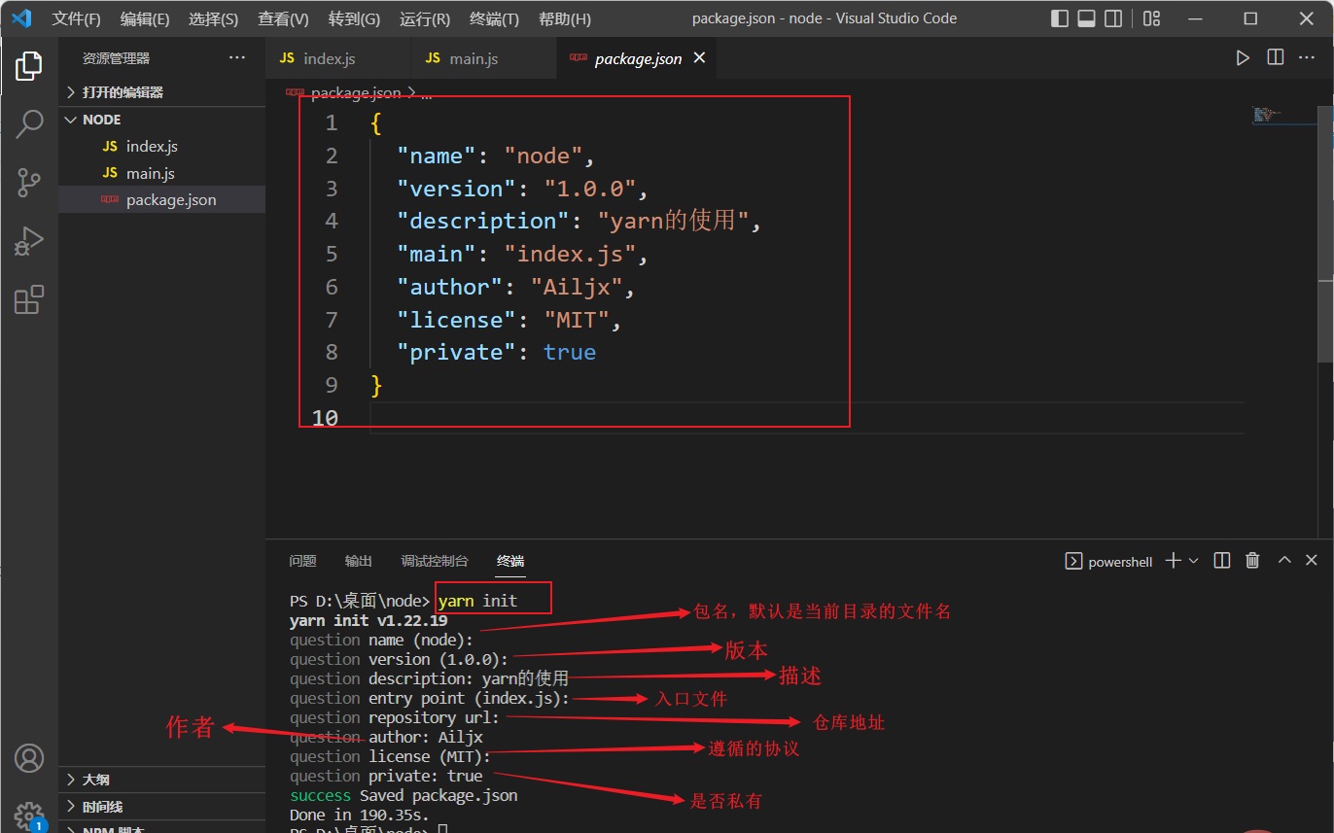Open the Extensions view

(29, 299)
